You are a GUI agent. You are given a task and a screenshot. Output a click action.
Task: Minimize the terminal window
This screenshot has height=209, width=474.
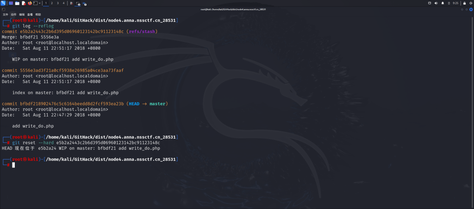(462, 9)
